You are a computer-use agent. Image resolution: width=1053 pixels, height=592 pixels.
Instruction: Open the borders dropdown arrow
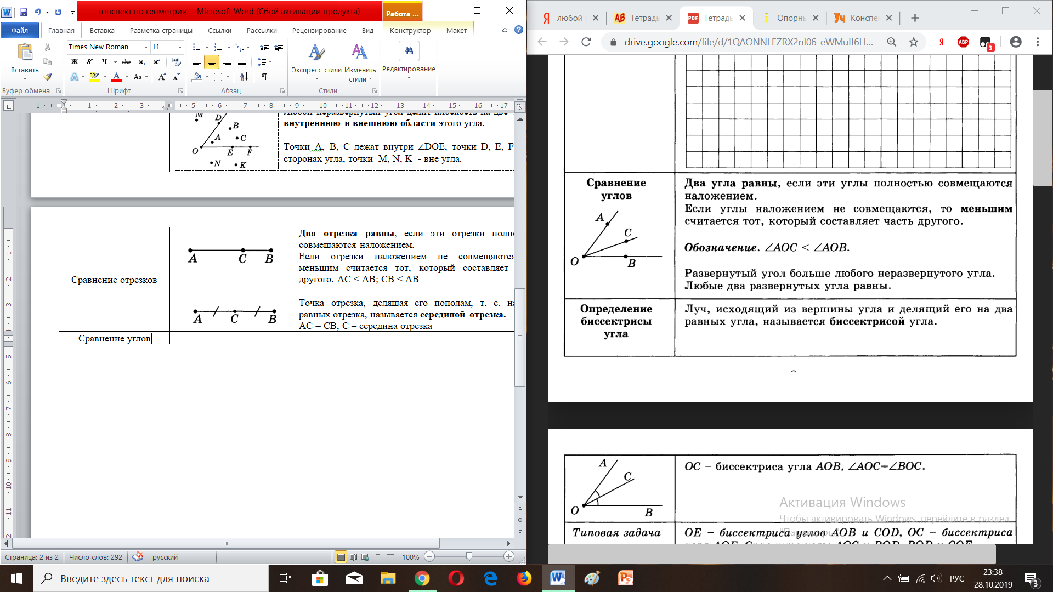click(x=229, y=77)
